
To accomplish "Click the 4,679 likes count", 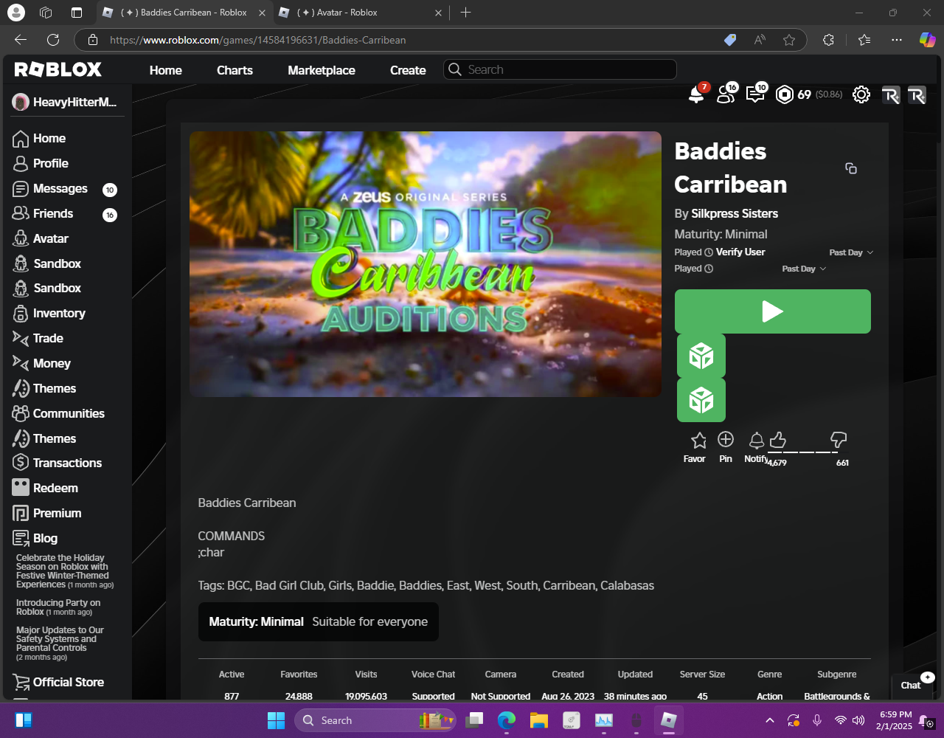I will coord(777,463).
